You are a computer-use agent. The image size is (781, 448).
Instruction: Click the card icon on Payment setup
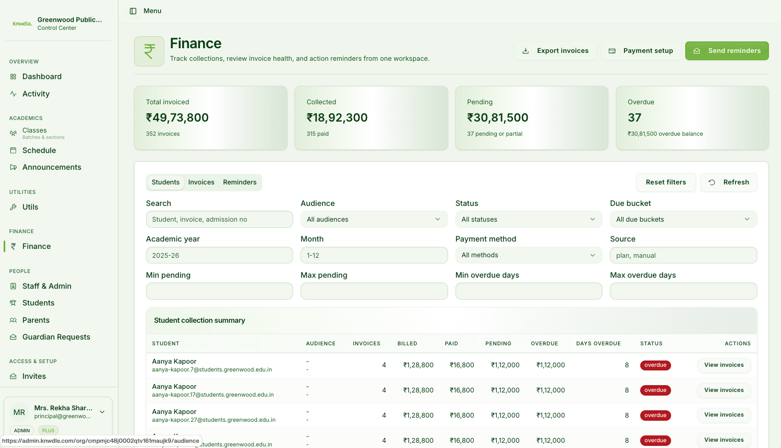pyautogui.click(x=612, y=51)
